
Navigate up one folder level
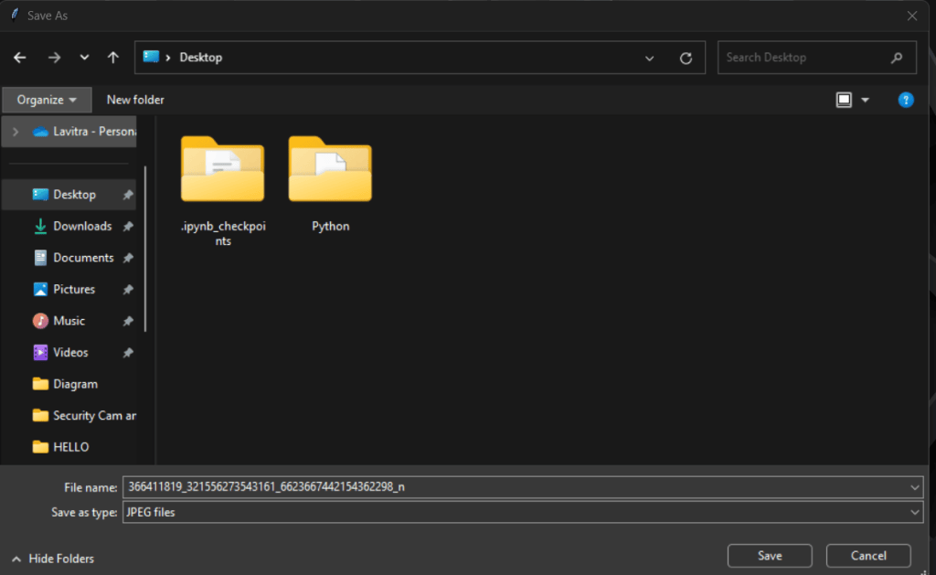coord(112,58)
